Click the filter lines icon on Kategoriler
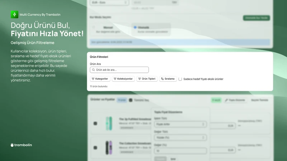 pyautogui.click(x=93, y=79)
